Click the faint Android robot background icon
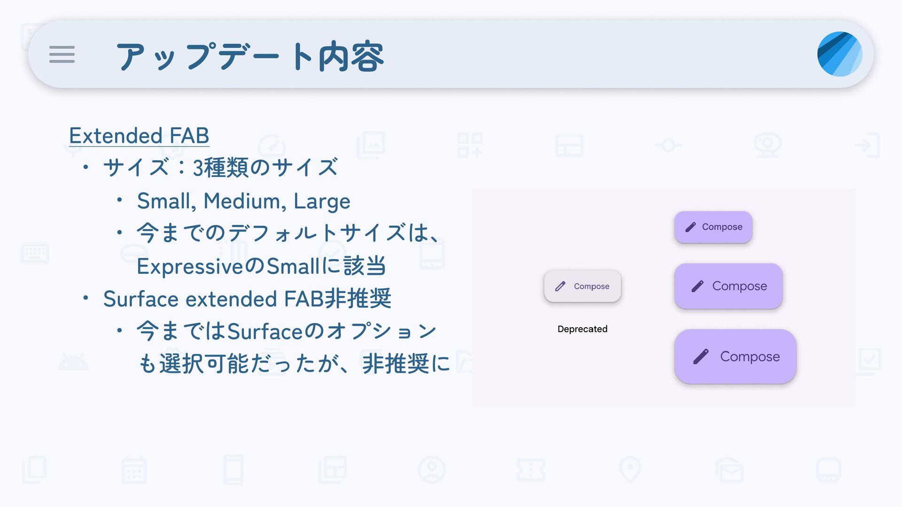This screenshot has width=902, height=507. (x=73, y=362)
